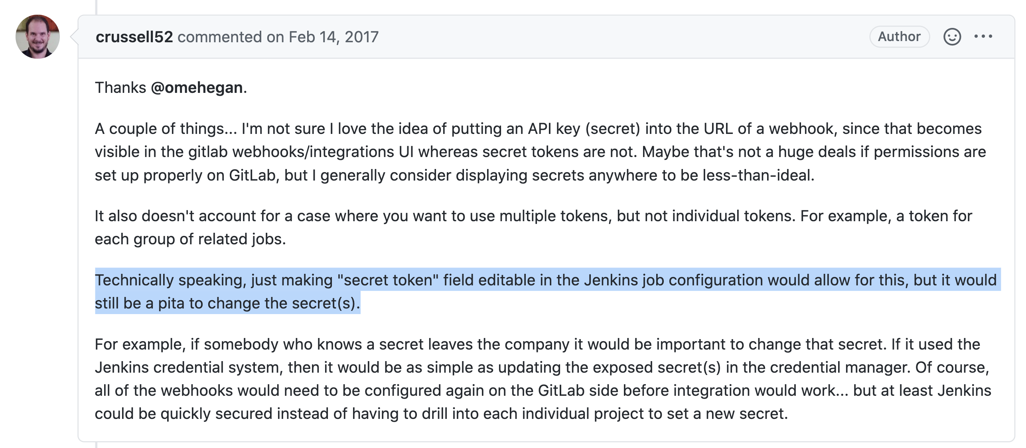The width and height of the screenshot is (1026, 448).
Task: Click the word "commented" in the header
Action: (x=219, y=37)
